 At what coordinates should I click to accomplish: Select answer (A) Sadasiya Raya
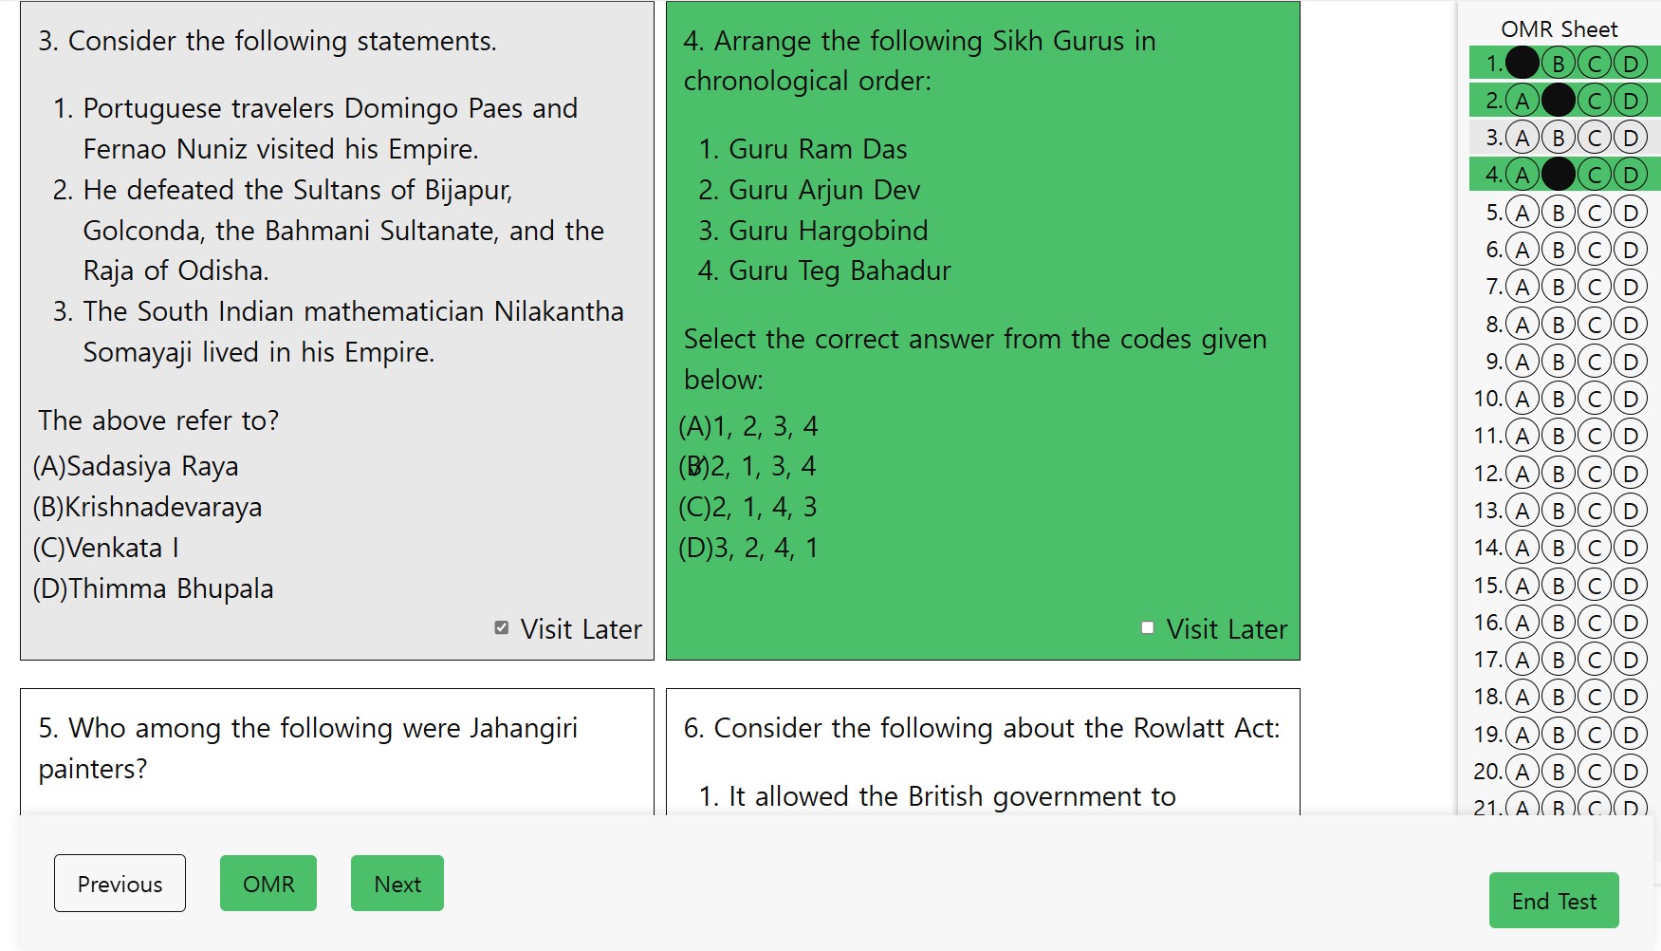pos(137,467)
